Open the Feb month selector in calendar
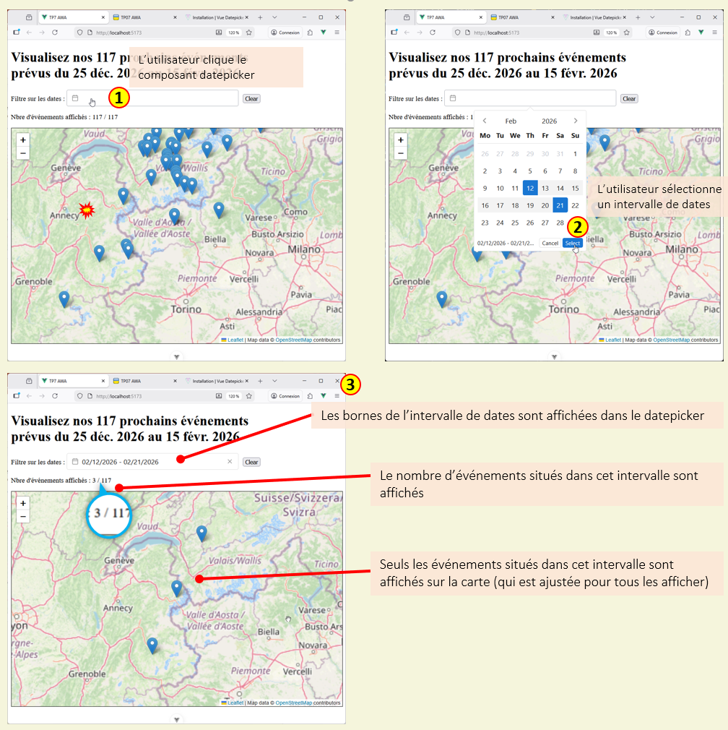728x730 pixels. [511, 121]
